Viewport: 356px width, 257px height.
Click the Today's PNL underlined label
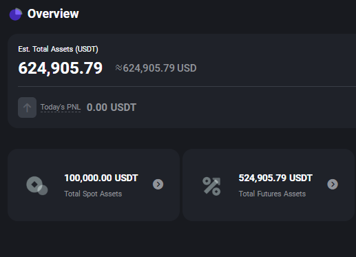click(61, 107)
